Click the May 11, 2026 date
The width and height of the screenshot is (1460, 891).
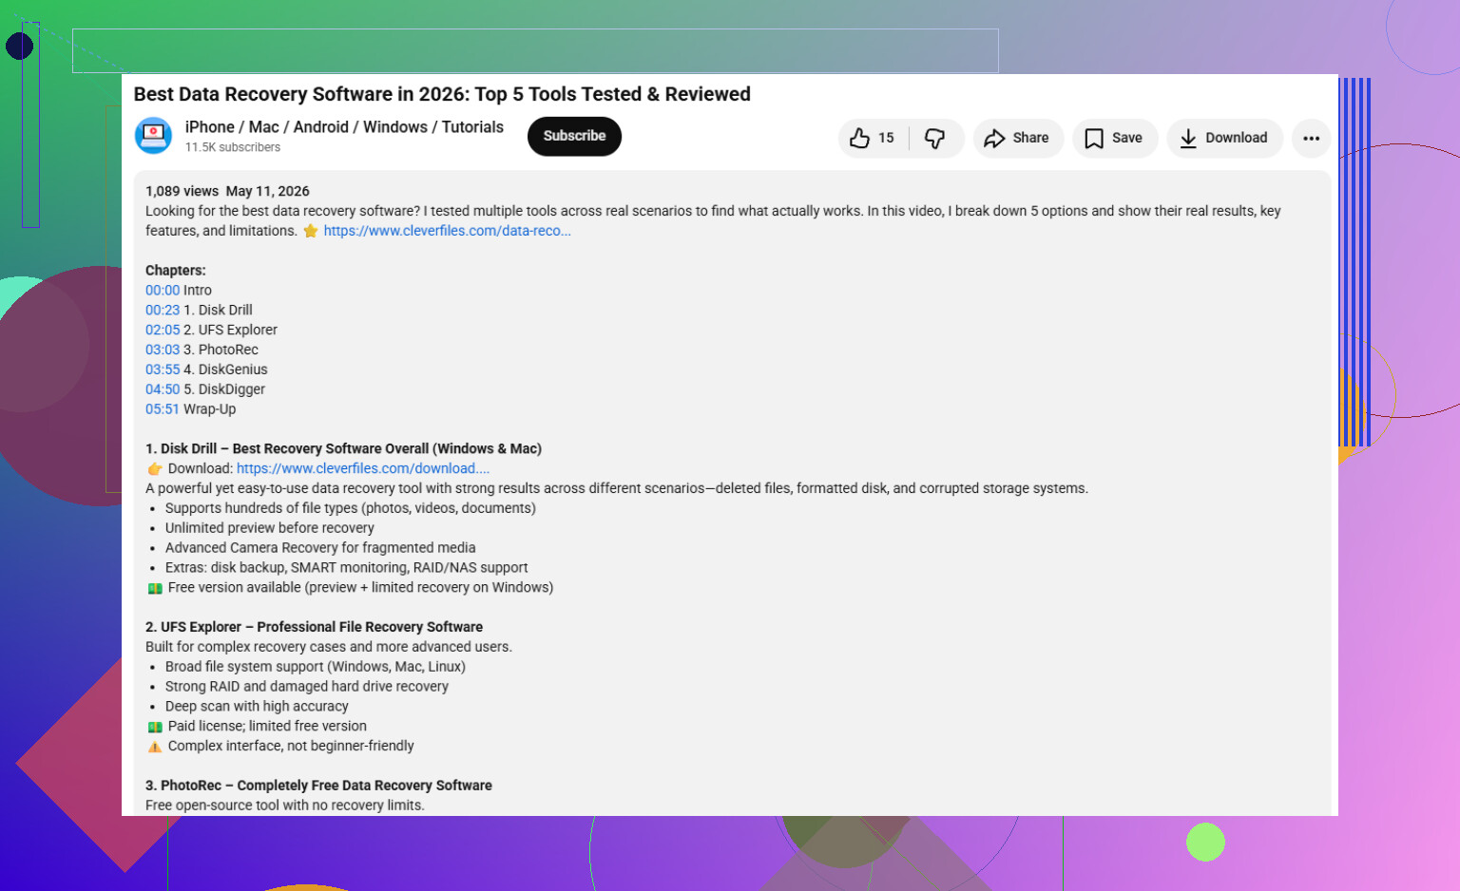(x=267, y=191)
